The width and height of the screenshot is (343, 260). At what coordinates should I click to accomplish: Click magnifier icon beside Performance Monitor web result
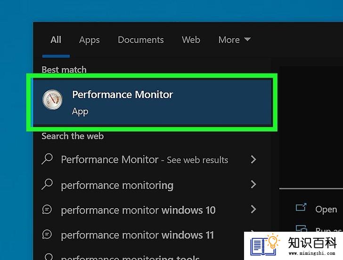[47, 159]
